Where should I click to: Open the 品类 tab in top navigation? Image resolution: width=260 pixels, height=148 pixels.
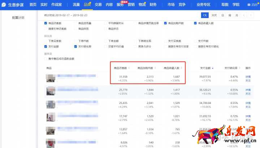click(87, 5)
